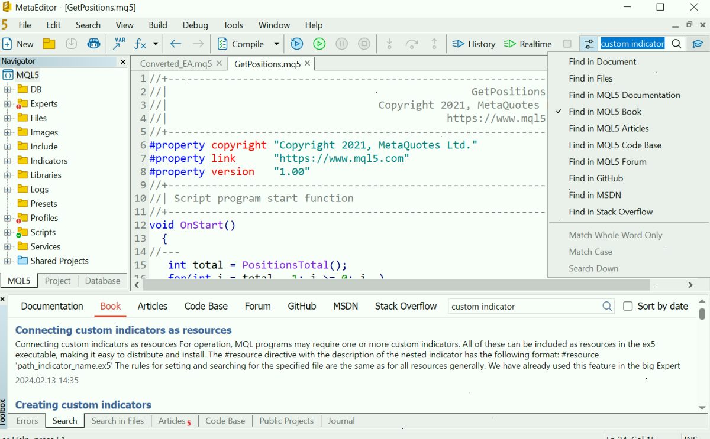The image size is (710, 439).
Task: Expand the Include folder in Navigator
Action: (x=8, y=147)
